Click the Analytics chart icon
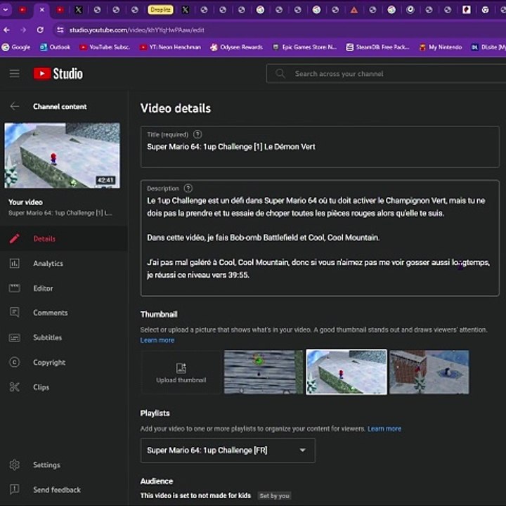506x506 pixels. coord(15,264)
